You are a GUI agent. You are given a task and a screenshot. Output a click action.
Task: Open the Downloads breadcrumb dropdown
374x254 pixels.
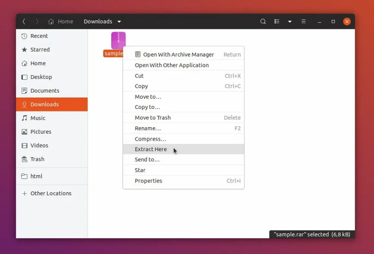tap(102, 21)
